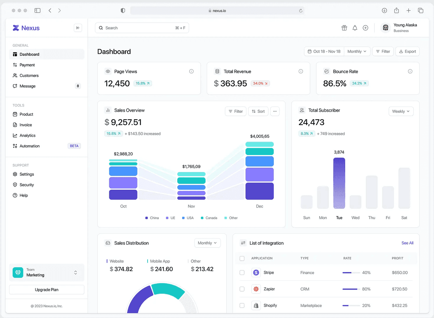
Task: Check the Zapier row checkbox
Action: click(242, 289)
